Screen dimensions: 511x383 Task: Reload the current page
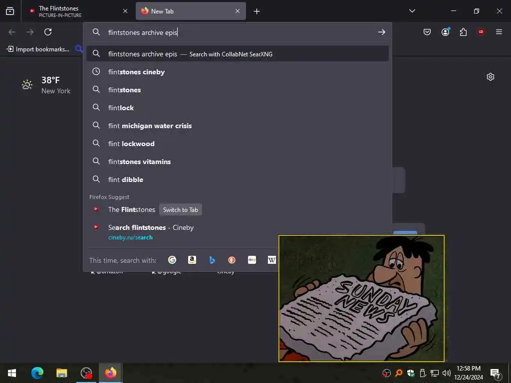(x=48, y=32)
